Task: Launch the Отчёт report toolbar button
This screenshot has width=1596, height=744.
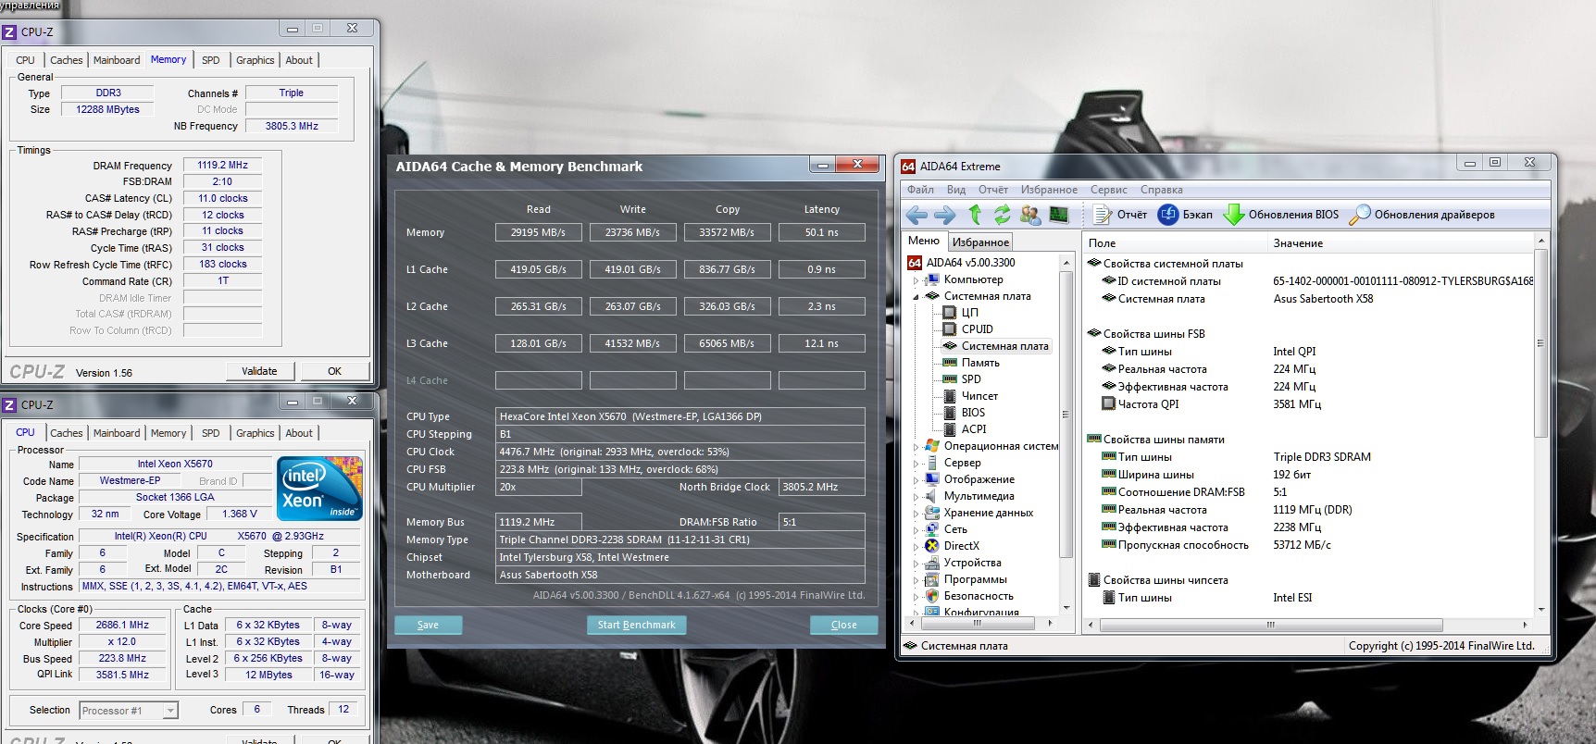Action: click(x=1120, y=215)
